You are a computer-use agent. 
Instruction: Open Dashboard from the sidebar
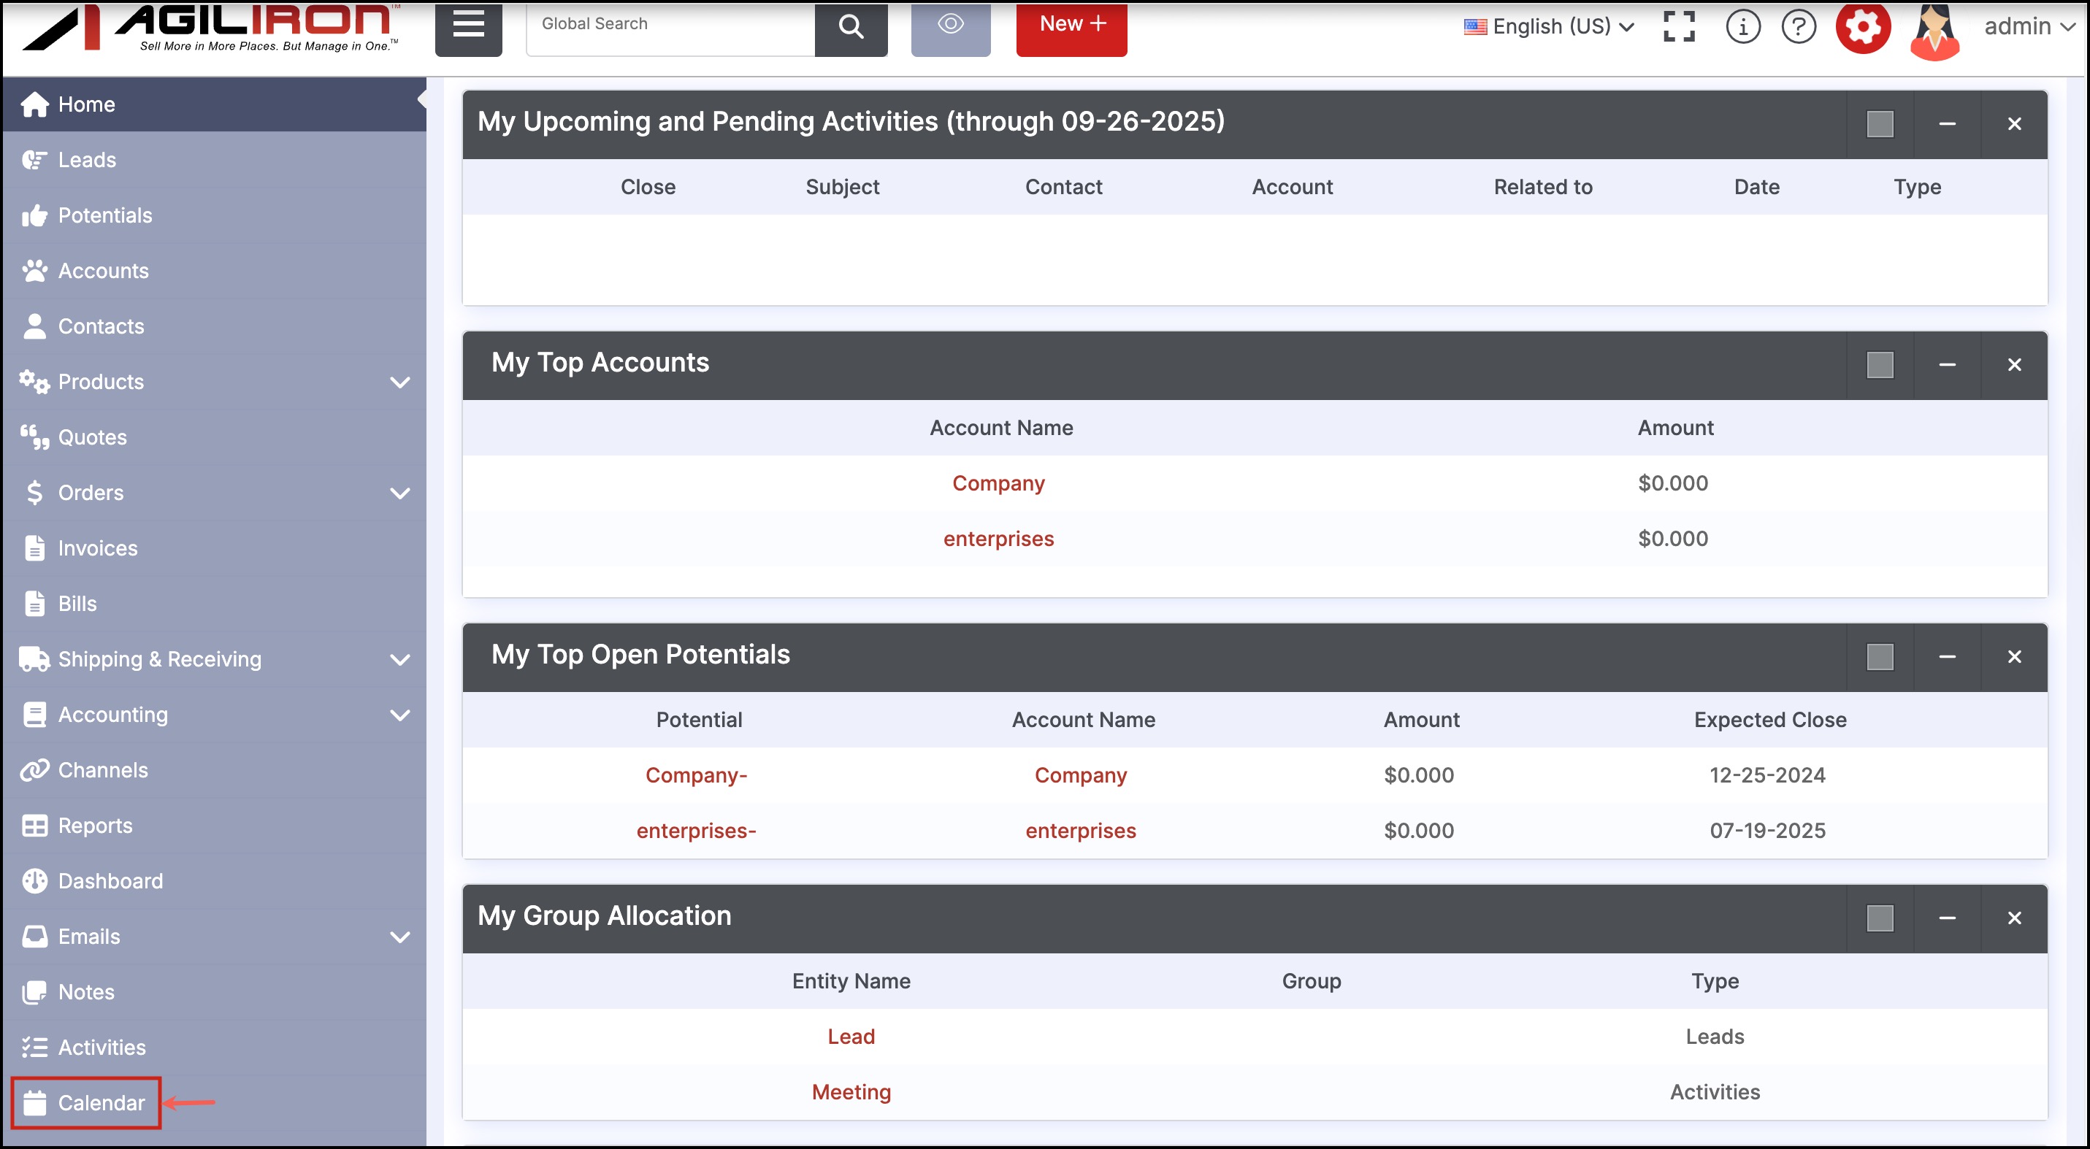coord(110,880)
